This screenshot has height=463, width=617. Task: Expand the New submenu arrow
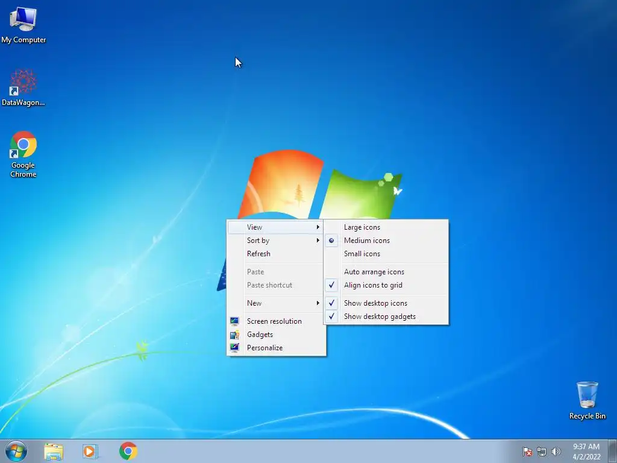[318, 303]
